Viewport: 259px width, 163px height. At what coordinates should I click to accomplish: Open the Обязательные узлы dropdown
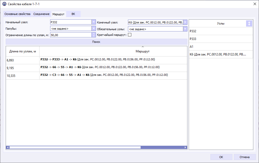tap(185, 28)
